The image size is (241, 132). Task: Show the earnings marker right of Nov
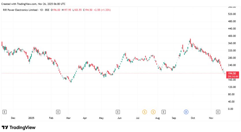[218, 112]
